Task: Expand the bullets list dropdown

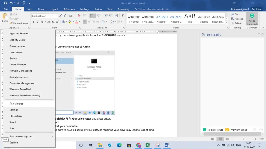Action: pyautogui.click(x=88, y=16)
